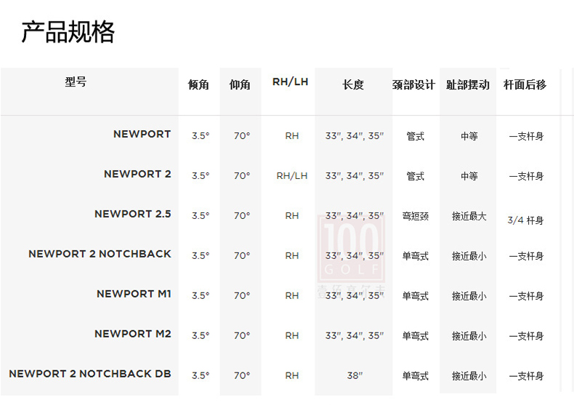Select 接近最小 in NEWPORT M1 row
Viewport: 574px width, 419px height.
469,296
